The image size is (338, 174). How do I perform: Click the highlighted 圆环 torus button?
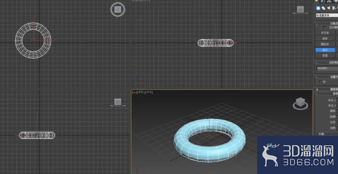tap(325, 50)
